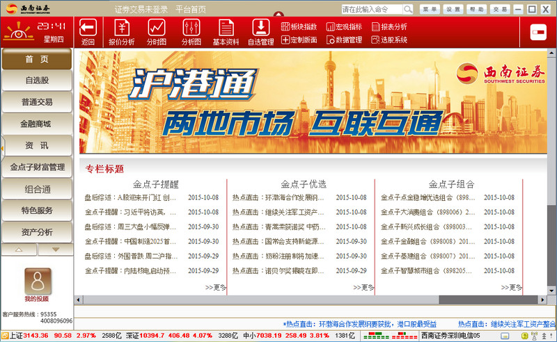Viewport: 557px width, 342px height.
Task: Open 金点子智慧城市组合 (898205) entry
Action: coord(426,270)
